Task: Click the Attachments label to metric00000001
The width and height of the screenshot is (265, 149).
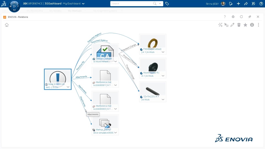Action: pos(81,77)
